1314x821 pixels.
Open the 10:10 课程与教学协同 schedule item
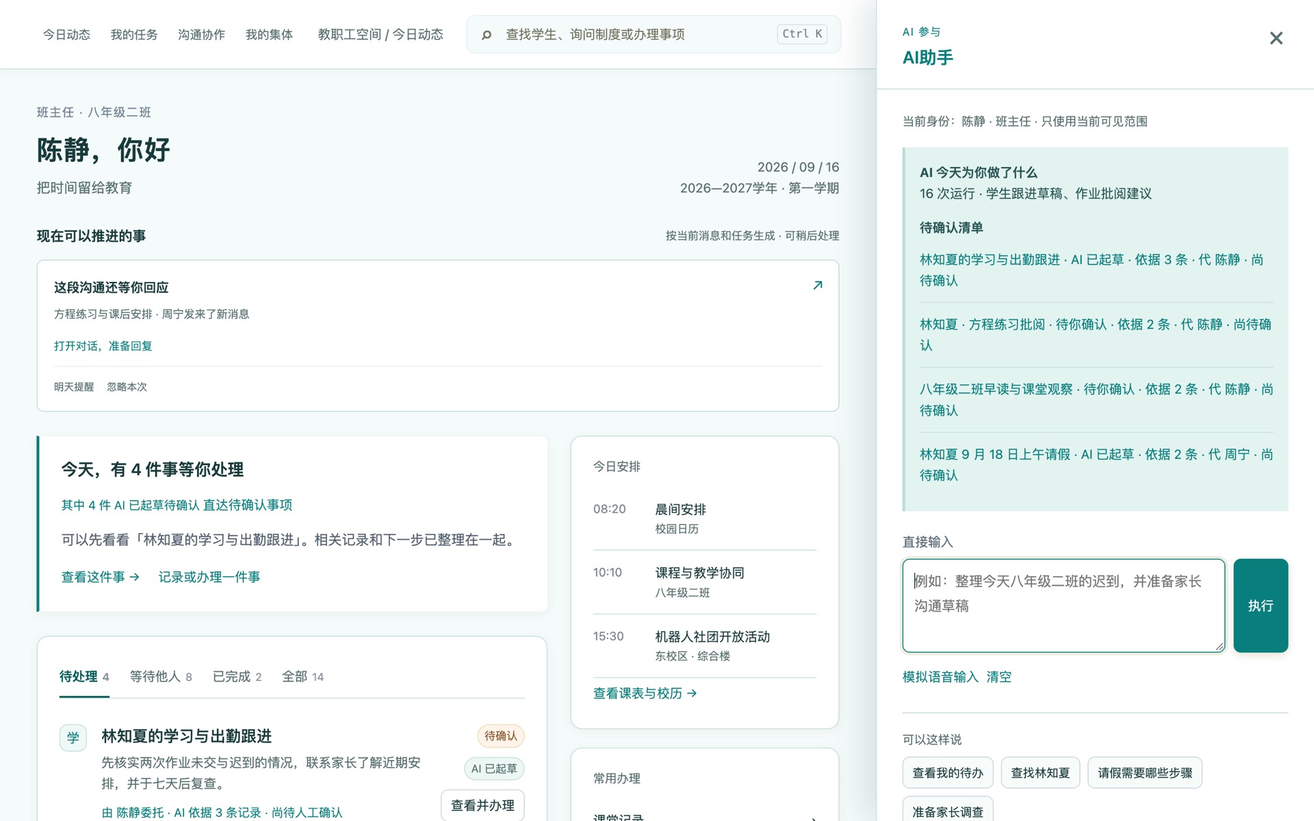click(x=705, y=582)
